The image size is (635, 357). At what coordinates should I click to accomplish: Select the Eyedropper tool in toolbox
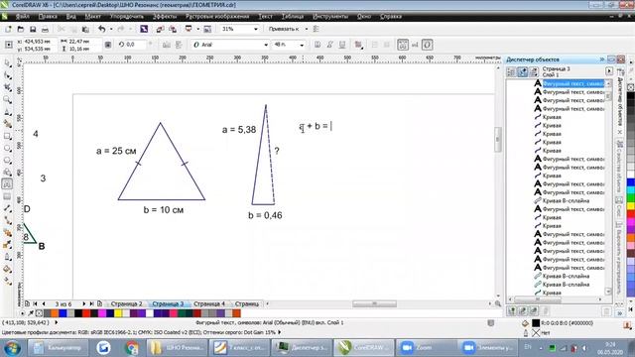click(x=7, y=245)
